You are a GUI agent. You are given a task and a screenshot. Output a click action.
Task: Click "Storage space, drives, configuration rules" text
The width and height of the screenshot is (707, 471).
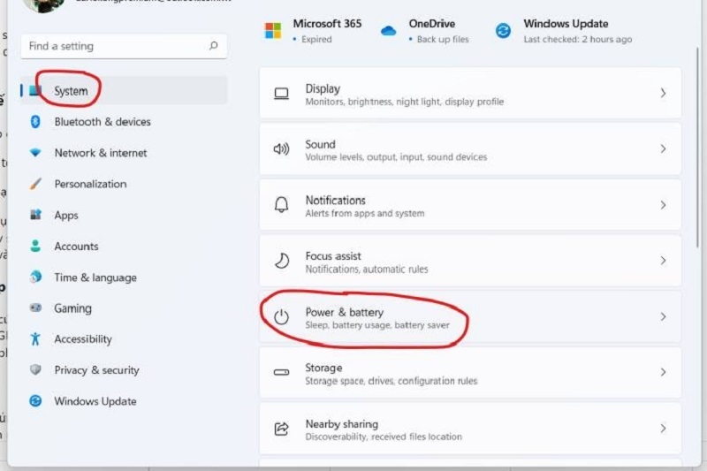coord(391,381)
